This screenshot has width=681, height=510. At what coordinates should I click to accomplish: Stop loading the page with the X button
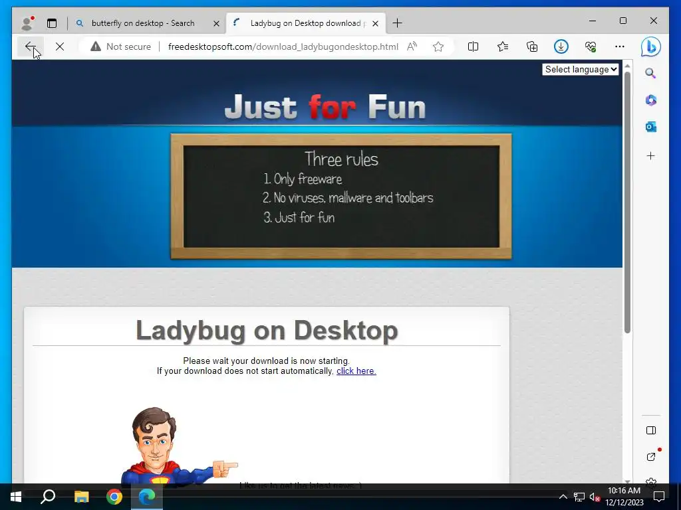point(60,46)
